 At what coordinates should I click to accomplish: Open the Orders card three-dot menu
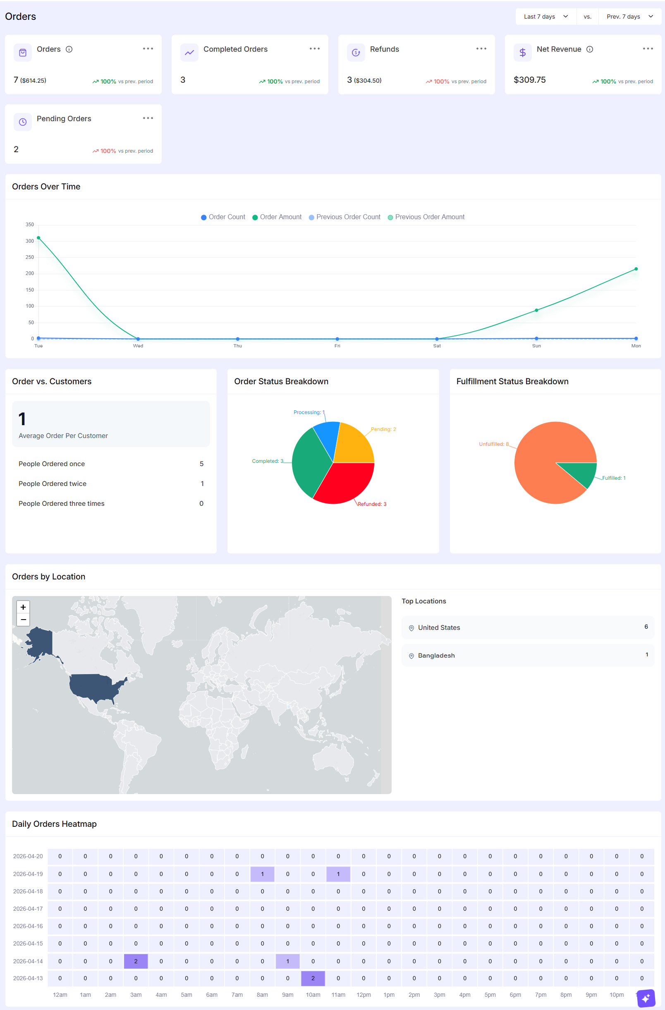point(148,49)
